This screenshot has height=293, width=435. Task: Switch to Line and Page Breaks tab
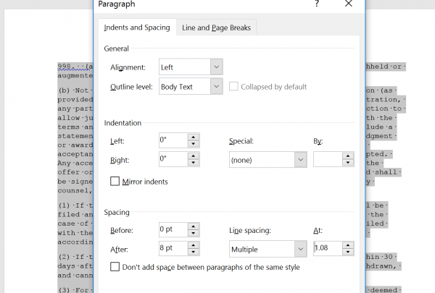click(216, 27)
